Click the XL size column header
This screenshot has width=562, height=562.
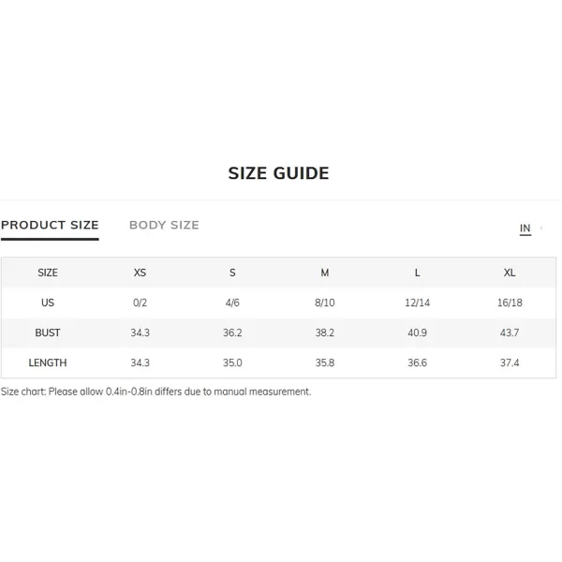coord(510,273)
